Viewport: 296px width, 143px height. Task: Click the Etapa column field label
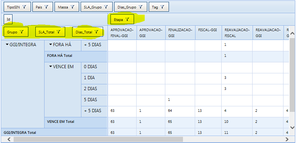pos(118,19)
